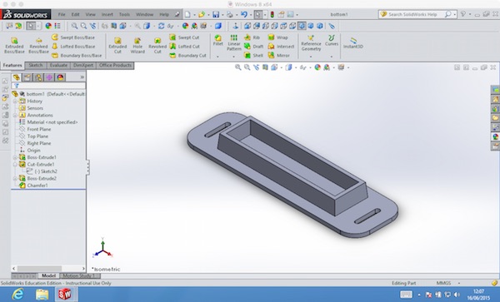This screenshot has height=302, width=500.
Task: Click the volume icon in system tray
Action: (457, 295)
